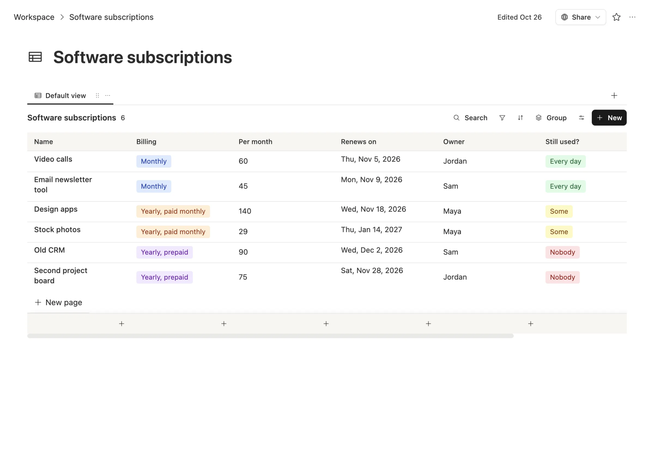The height and width of the screenshot is (466, 654).
Task: Add a row with New page
Action: (58, 302)
